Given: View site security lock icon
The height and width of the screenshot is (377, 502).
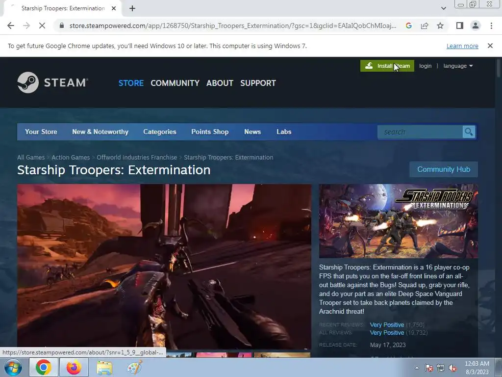Looking at the screenshot, I should (62, 26).
